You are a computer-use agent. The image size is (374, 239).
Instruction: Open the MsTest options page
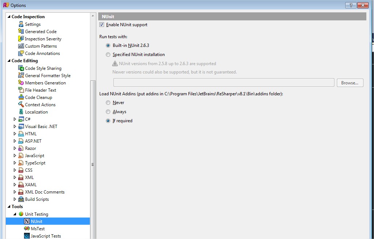(x=38, y=228)
